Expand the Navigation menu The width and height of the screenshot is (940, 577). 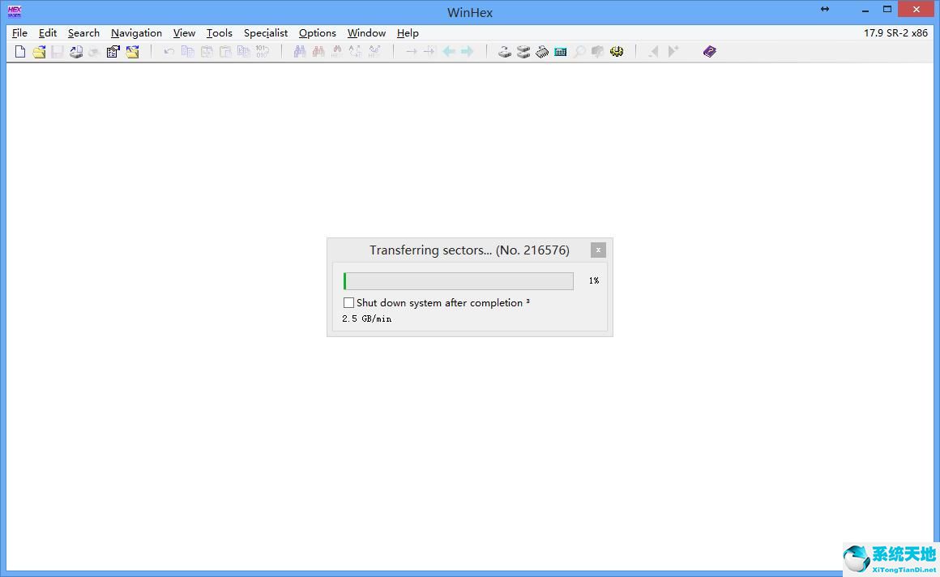[136, 33]
